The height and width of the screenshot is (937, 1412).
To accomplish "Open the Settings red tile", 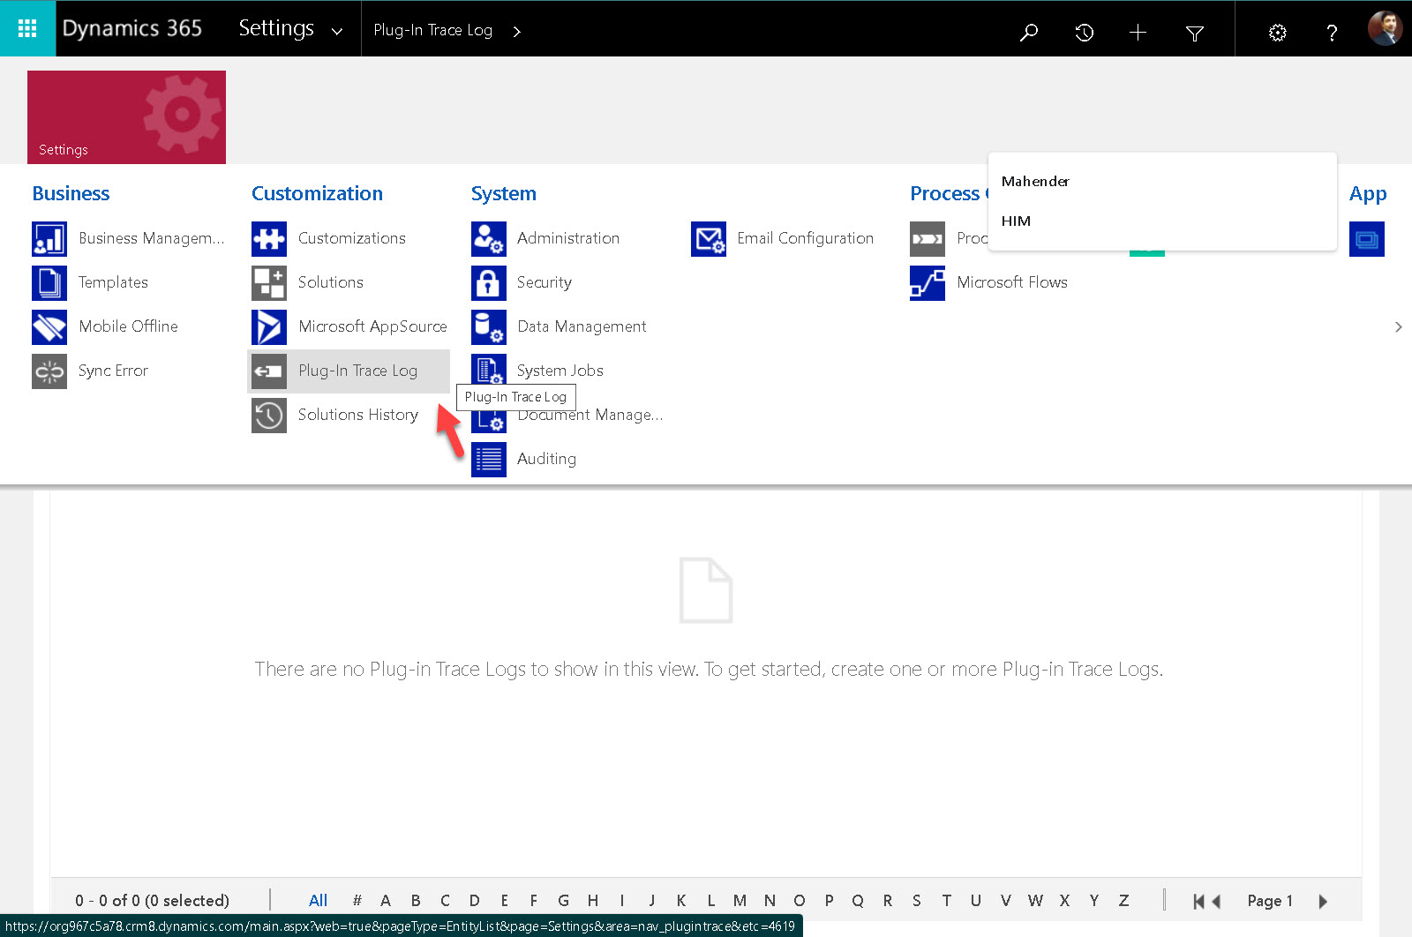I will coord(126,117).
